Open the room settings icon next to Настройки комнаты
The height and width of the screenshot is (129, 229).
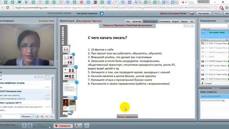pyautogui.click(x=102, y=14)
